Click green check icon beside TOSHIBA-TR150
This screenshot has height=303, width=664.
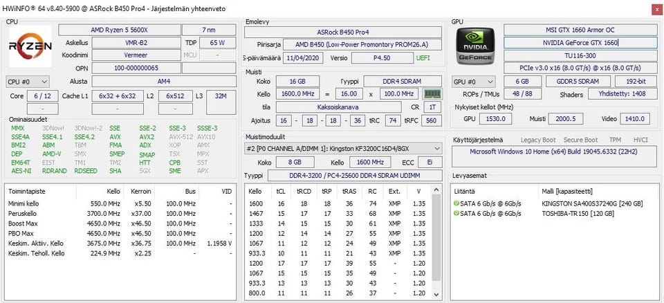coord(456,213)
